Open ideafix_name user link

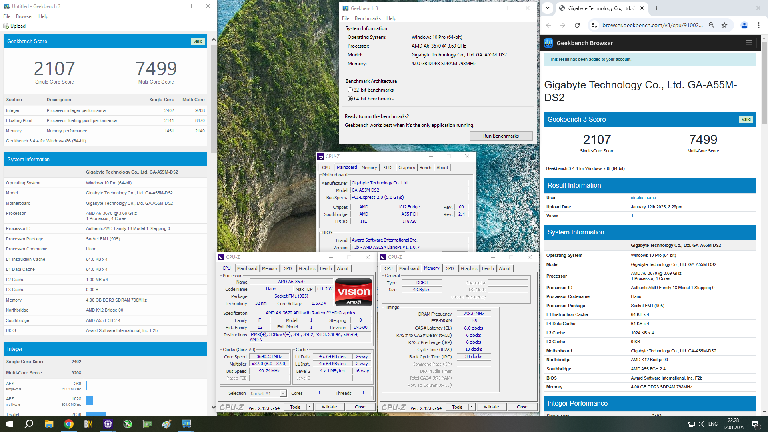pos(643,198)
